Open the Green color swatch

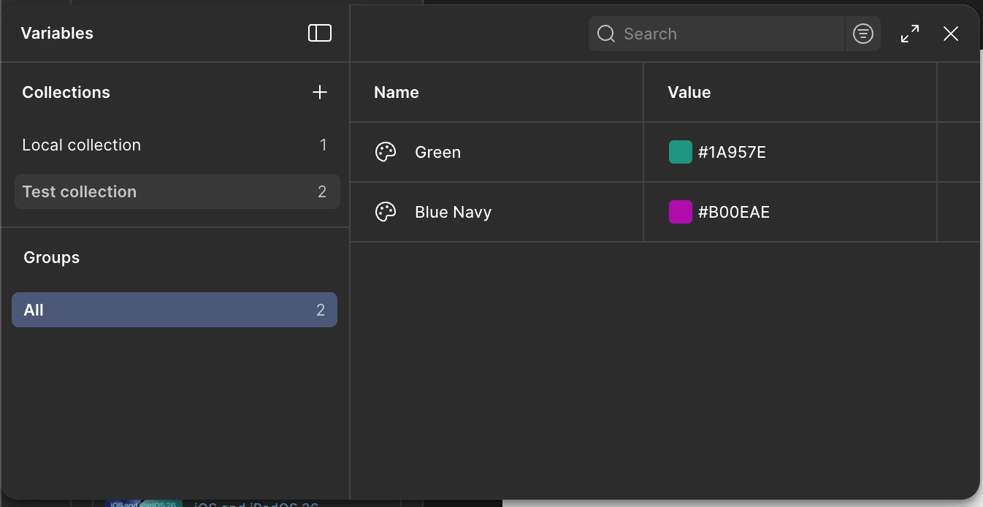pyautogui.click(x=681, y=152)
